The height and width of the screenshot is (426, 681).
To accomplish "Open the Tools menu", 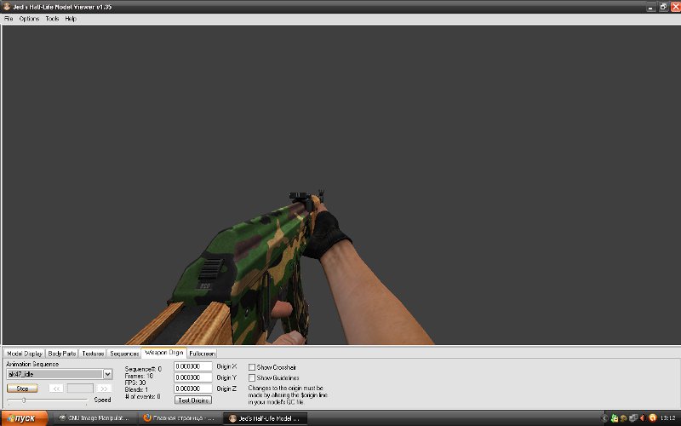I will pyautogui.click(x=52, y=19).
